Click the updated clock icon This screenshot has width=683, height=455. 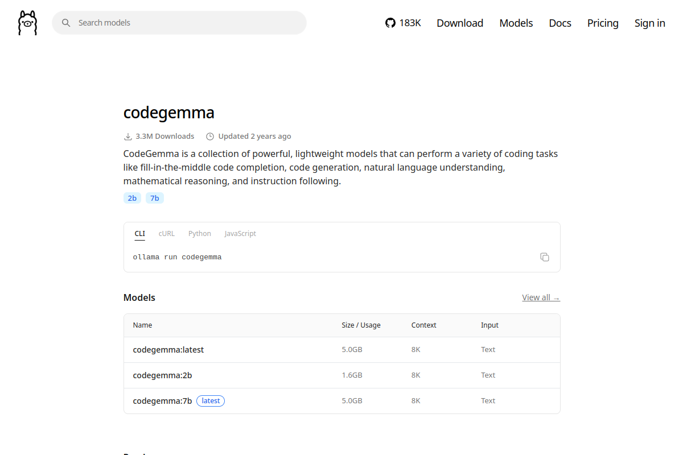tap(210, 136)
